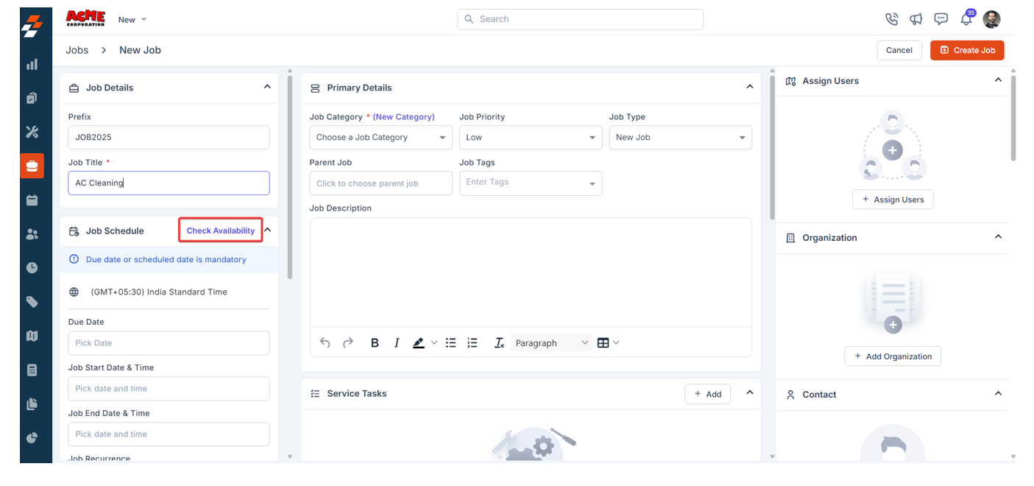
Task: Open the user profile avatar
Action: pos(992,19)
